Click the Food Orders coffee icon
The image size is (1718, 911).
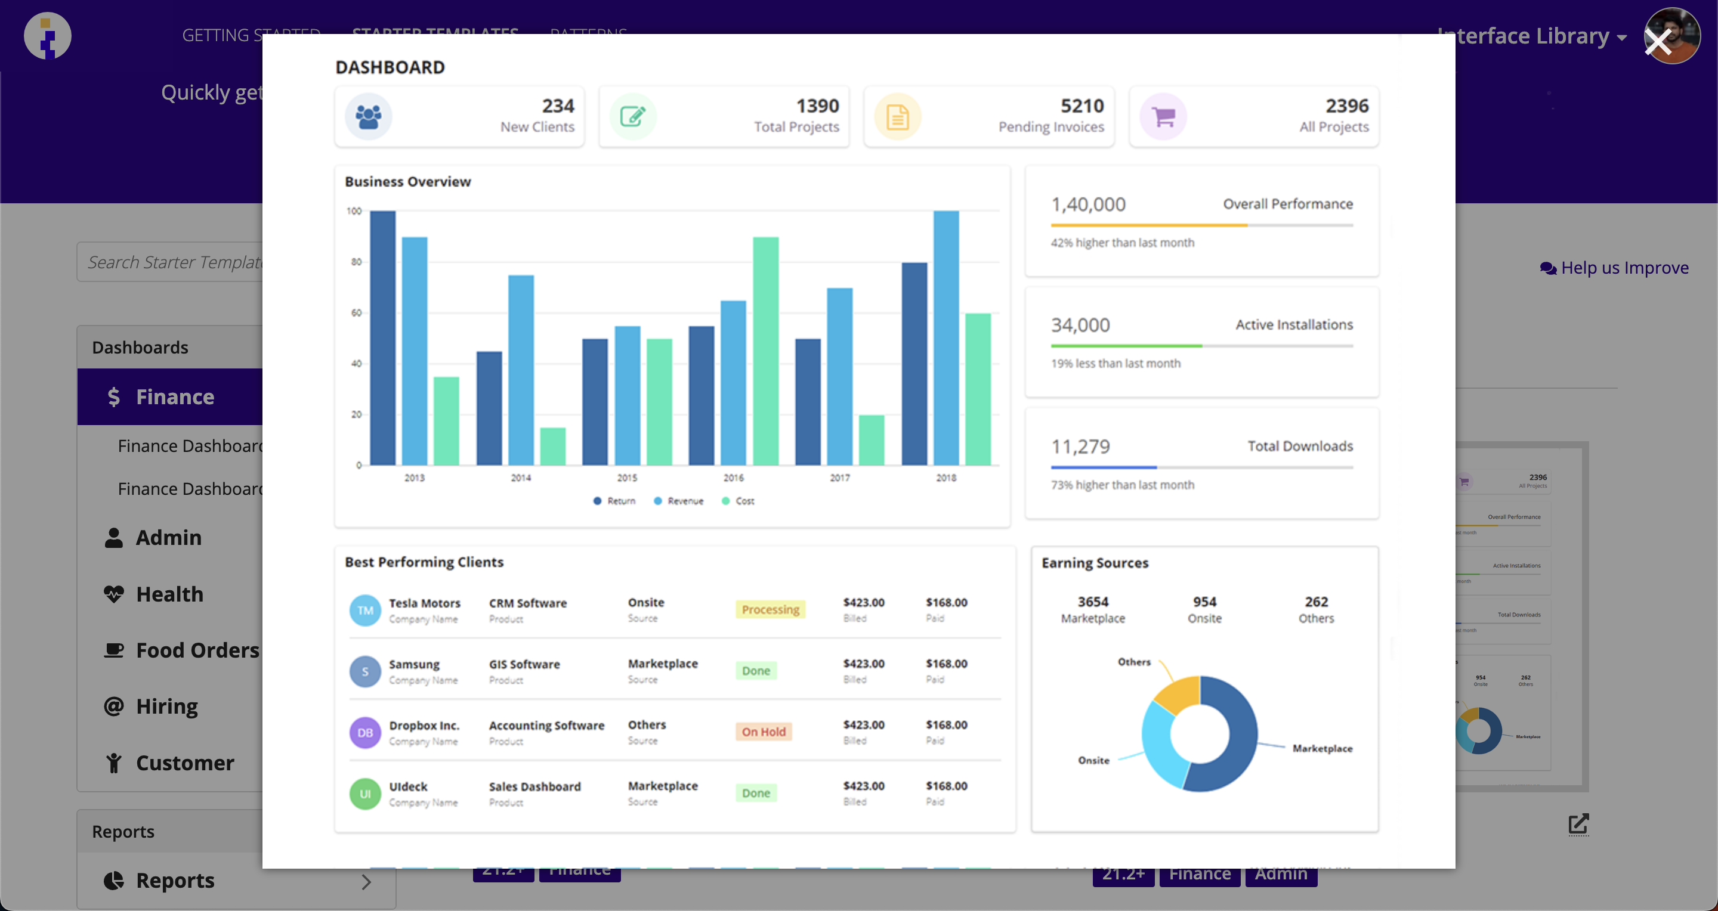pyautogui.click(x=114, y=650)
